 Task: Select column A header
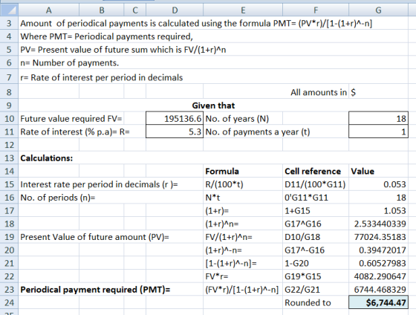(x=48, y=10)
